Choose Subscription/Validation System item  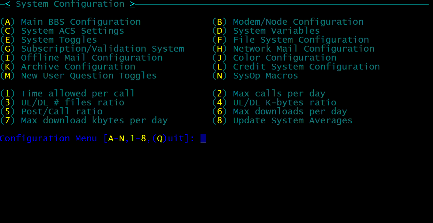(x=92, y=49)
